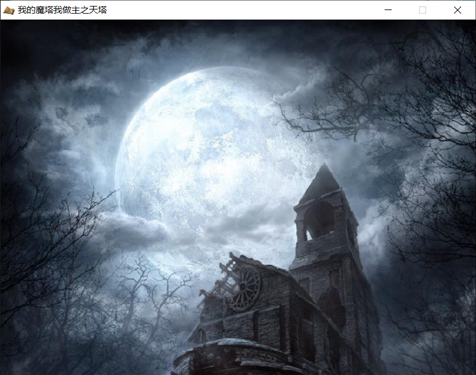Minimize the game window
The height and width of the screenshot is (375, 476).
click(388, 10)
